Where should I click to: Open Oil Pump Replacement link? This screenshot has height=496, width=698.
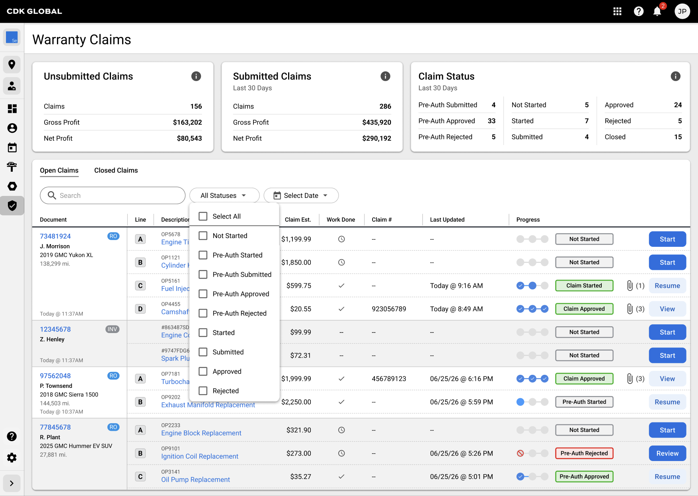point(195,480)
